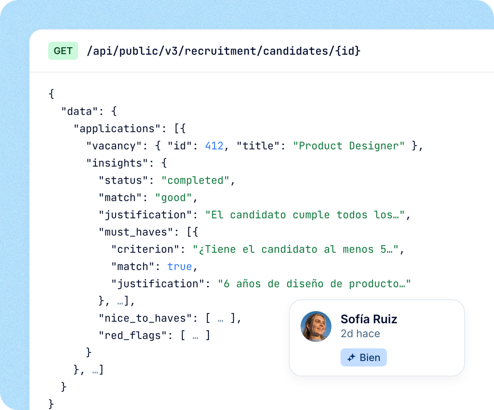Click the "red_flags" key
The width and height of the screenshot is (494, 410).
[x=133, y=336]
